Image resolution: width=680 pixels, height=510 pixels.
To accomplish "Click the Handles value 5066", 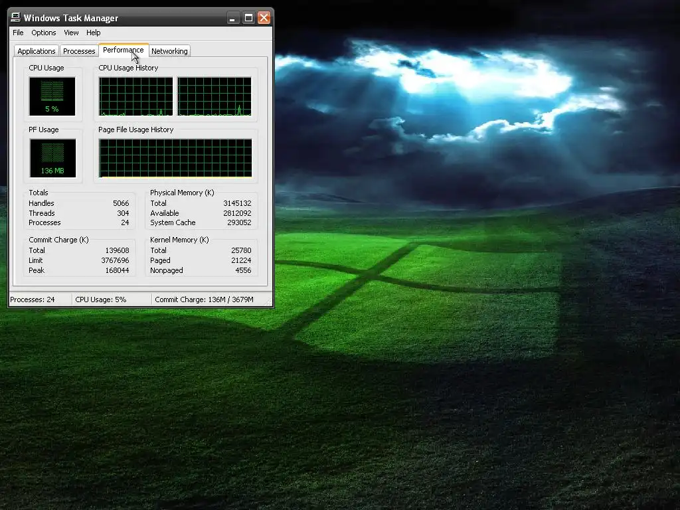I will point(121,203).
